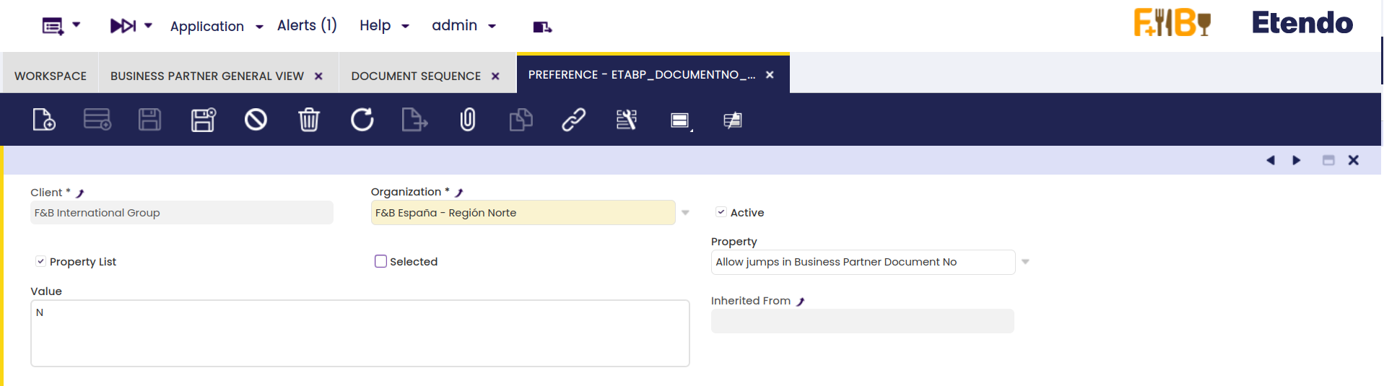The width and height of the screenshot is (1384, 386).
Task: Open attachments via paperclip icon
Action: tap(468, 120)
